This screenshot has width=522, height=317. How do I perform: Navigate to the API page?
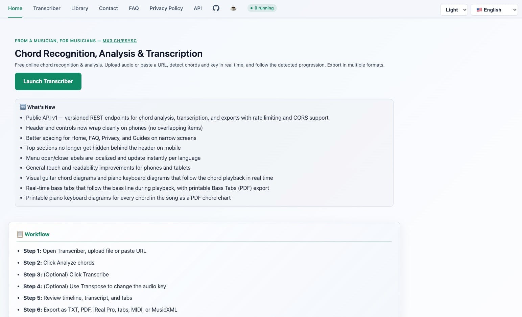pyautogui.click(x=198, y=8)
